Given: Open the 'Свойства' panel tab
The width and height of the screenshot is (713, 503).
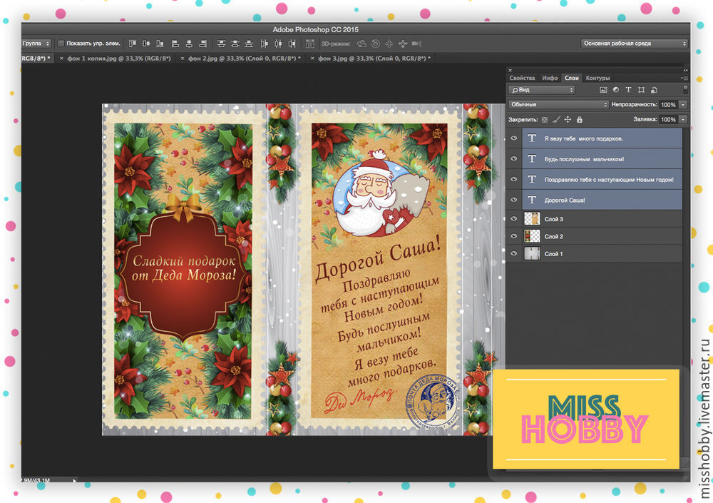Looking at the screenshot, I should 522,78.
